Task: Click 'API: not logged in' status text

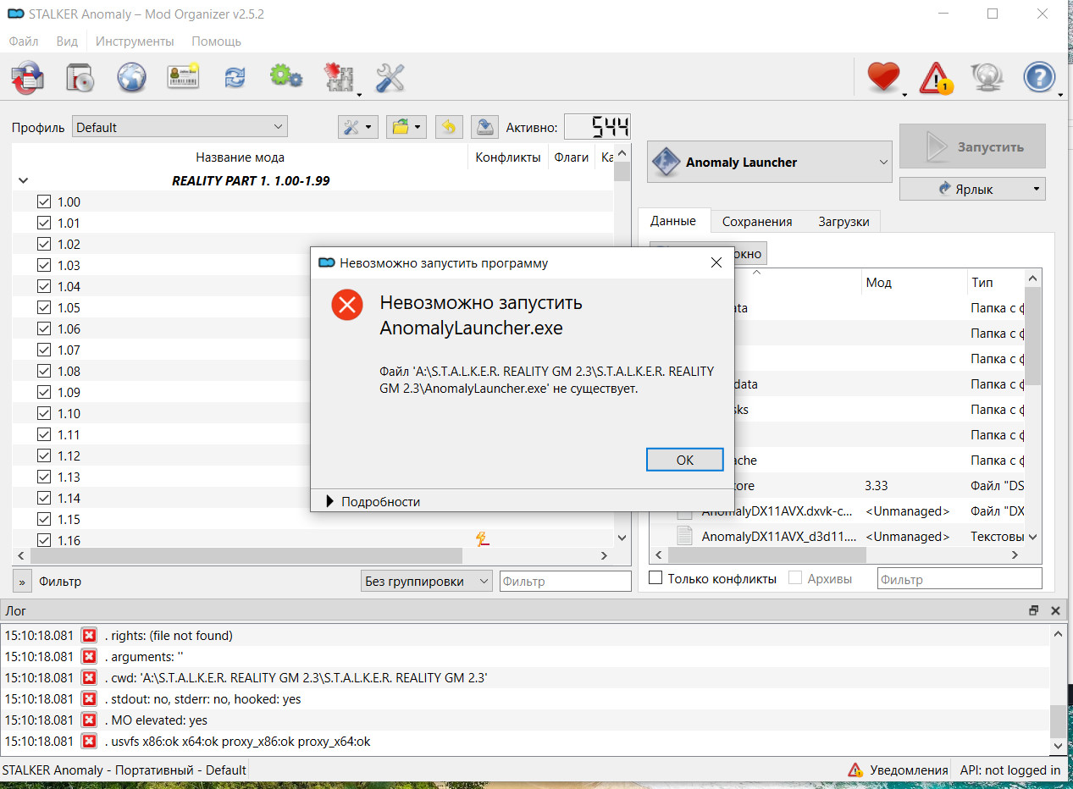Action: (x=1009, y=770)
